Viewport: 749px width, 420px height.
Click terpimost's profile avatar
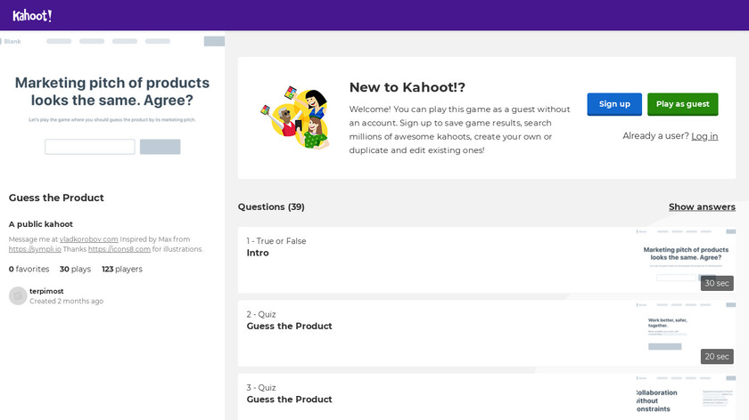point(18,295)
